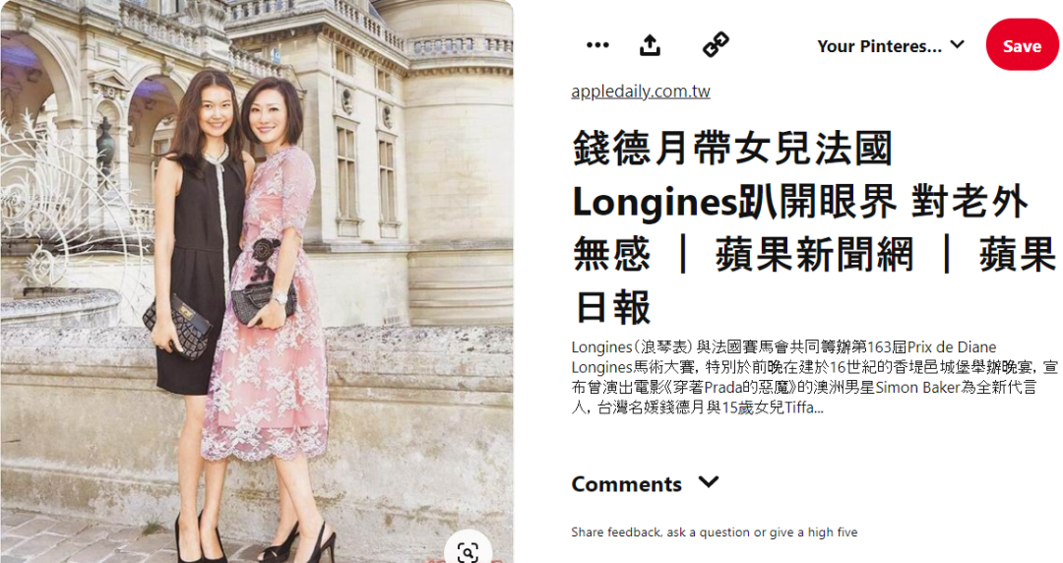Open the pin photo of two women
This screenshot has height=563, width=1063.
[256, 281]
